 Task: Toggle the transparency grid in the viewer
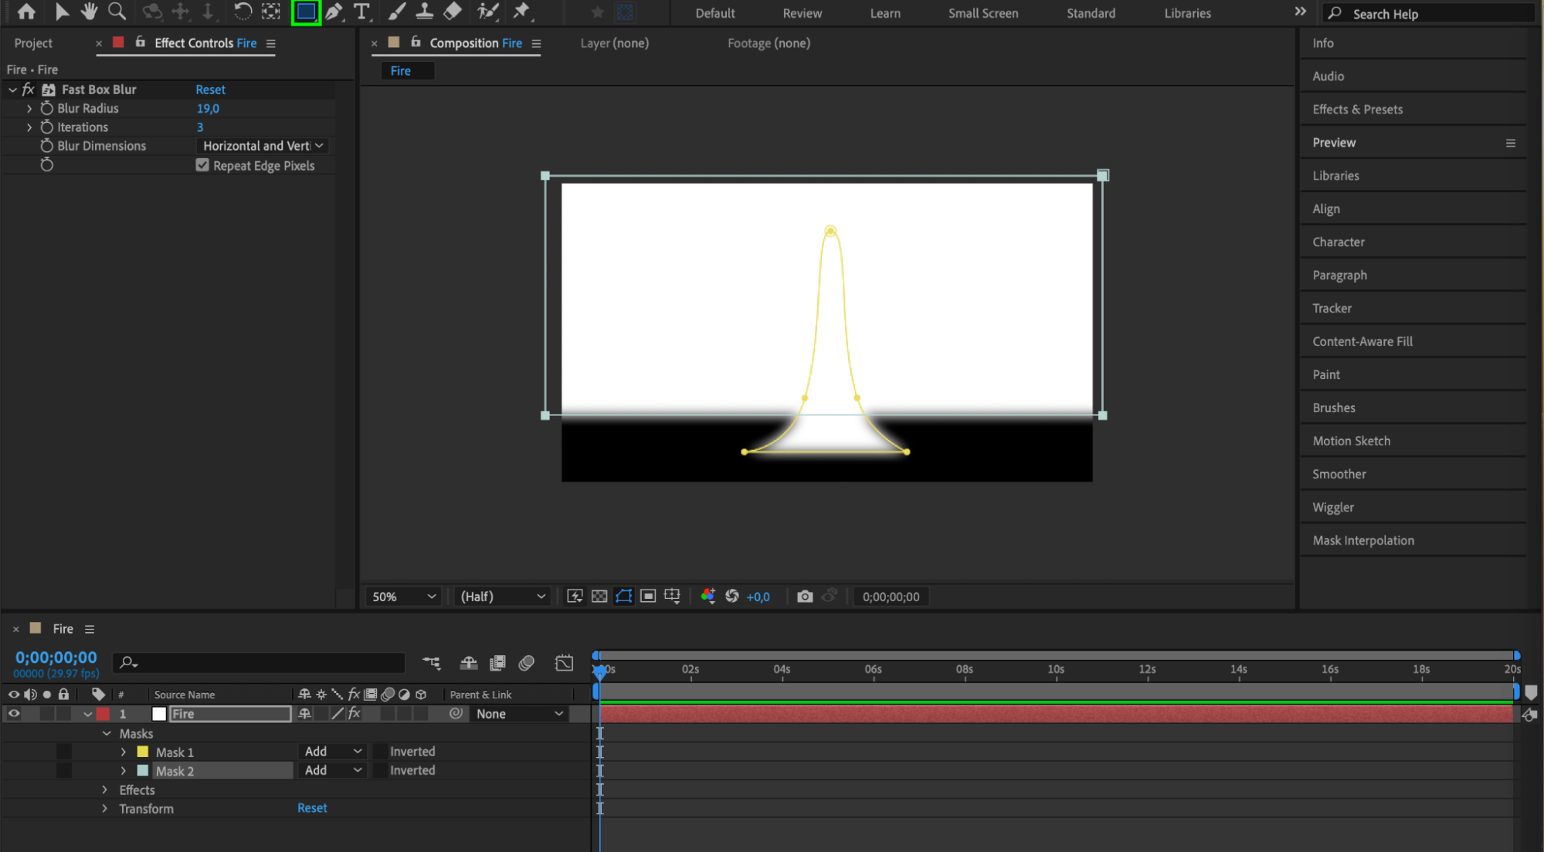click(x=599, y=597)
